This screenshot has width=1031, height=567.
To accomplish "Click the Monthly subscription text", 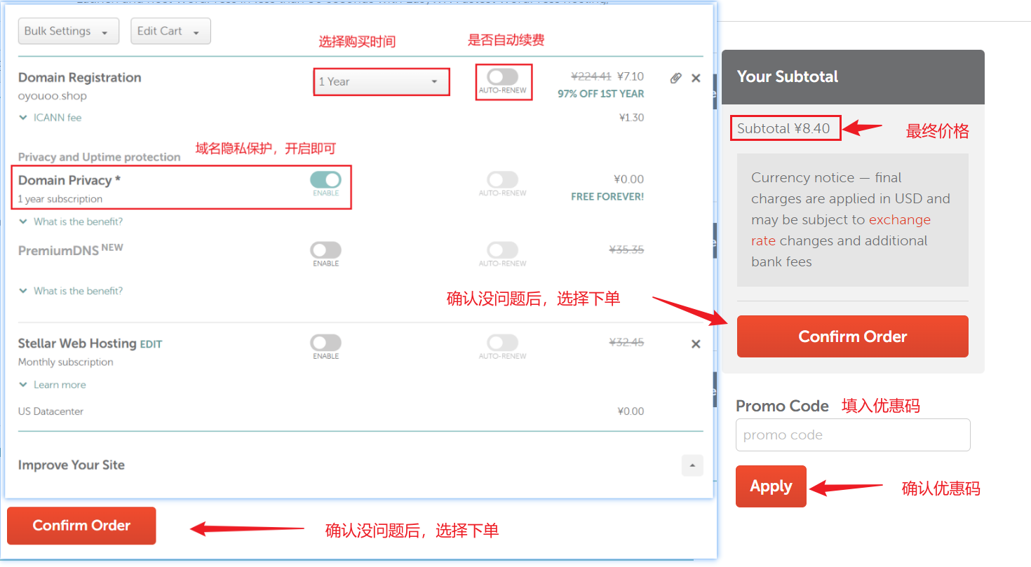I will pyautogui.click(x=66, y=362).
